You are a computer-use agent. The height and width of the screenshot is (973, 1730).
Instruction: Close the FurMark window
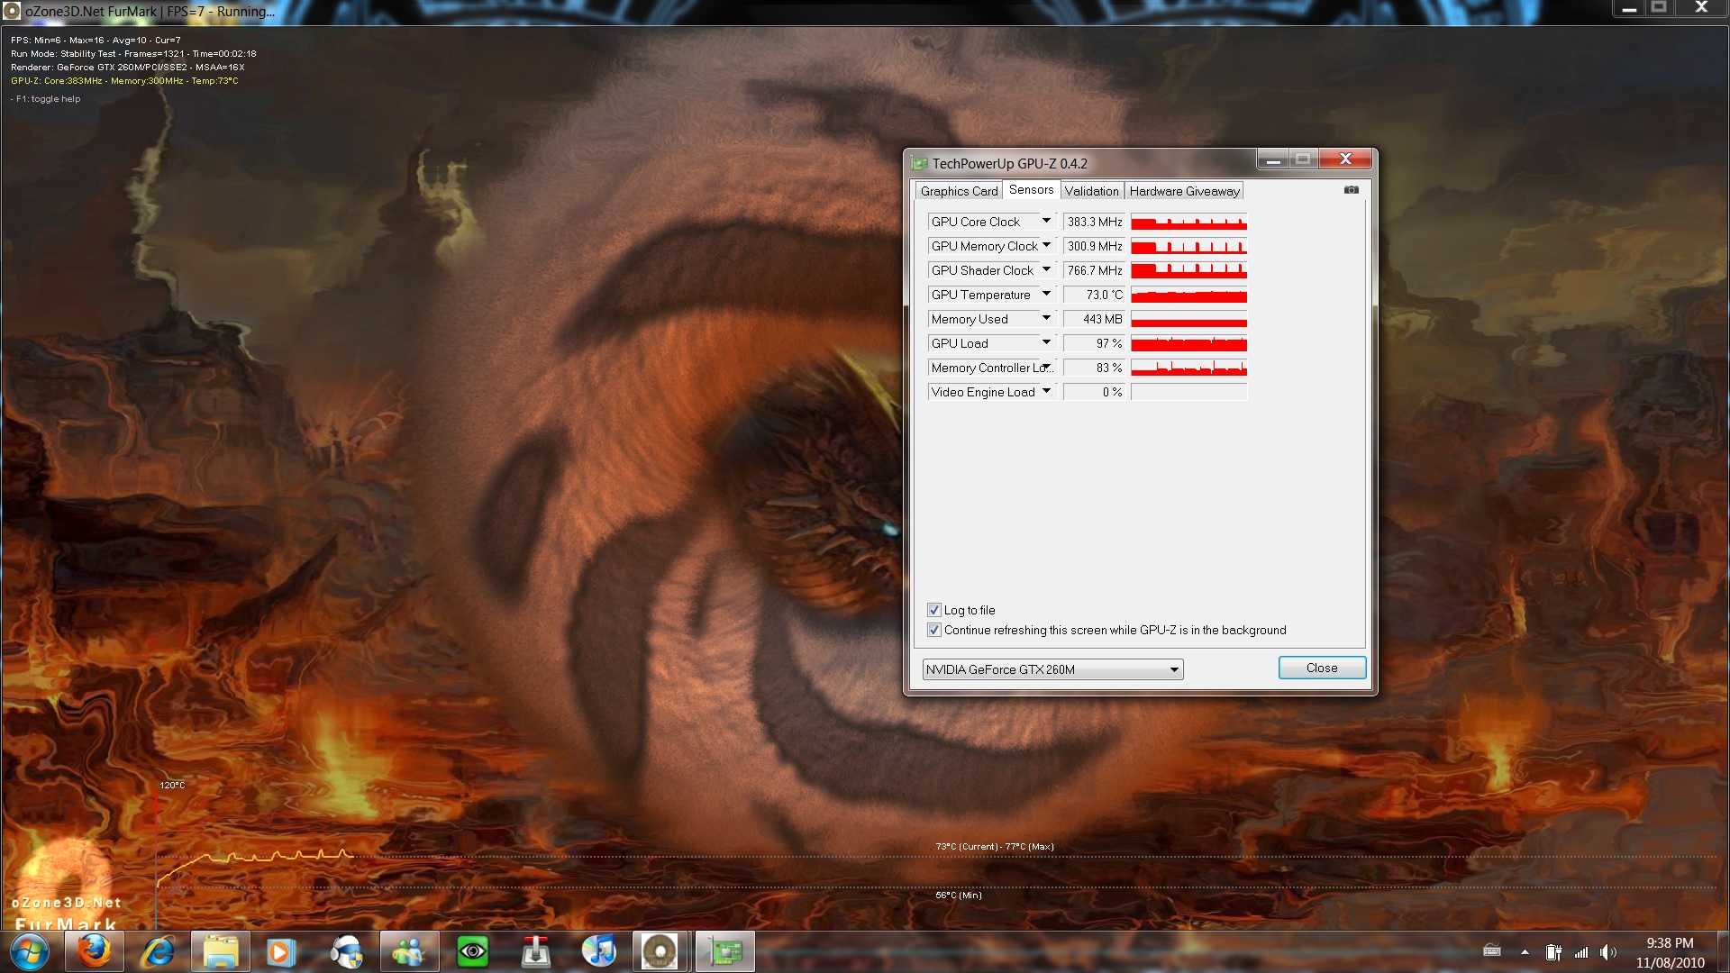click(1701, 8)
